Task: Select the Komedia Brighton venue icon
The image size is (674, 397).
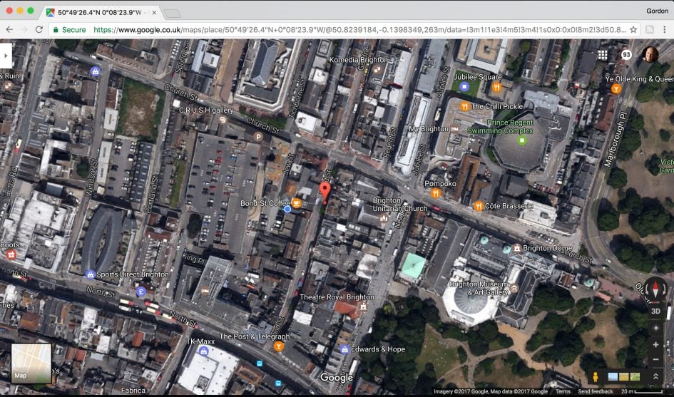Action: point(377,68)
